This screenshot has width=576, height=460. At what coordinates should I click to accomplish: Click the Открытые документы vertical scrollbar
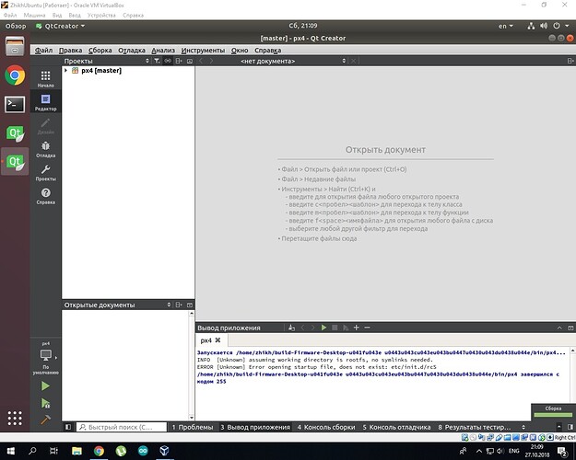(x=191, y=365)
